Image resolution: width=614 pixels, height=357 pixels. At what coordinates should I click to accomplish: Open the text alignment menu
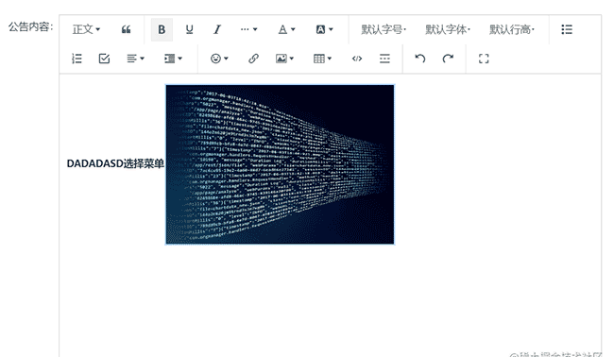click(135, 59)
